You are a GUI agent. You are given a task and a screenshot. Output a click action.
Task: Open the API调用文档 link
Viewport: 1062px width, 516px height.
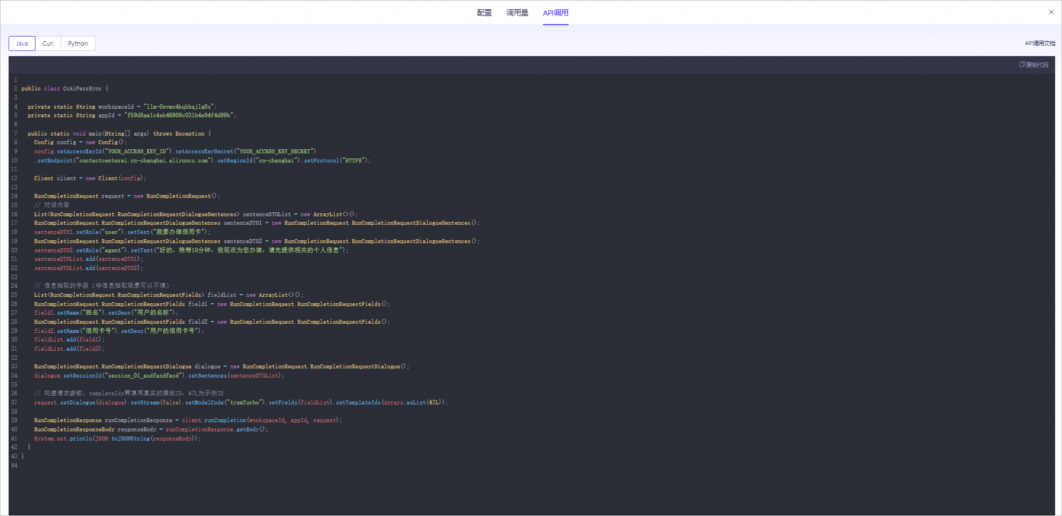pyautogui.click(x=1040, y=43)
